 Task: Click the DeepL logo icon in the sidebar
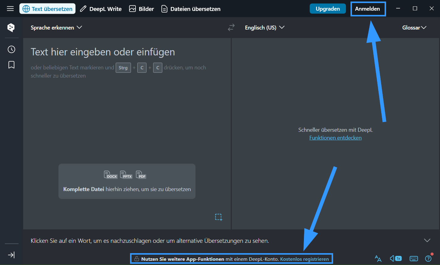pos(11,27)
